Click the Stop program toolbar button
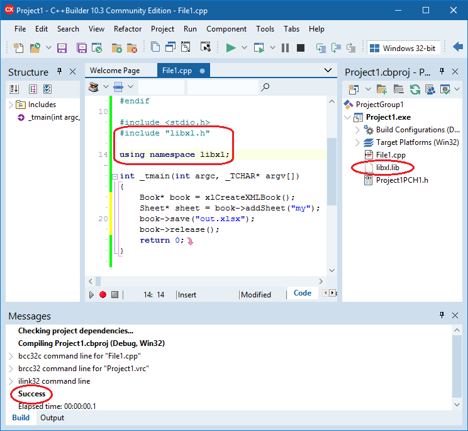468x431 pixels. pos(301,48)
